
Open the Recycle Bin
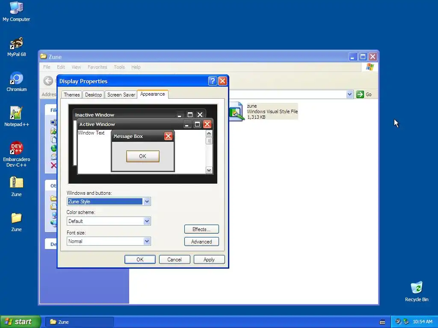[417, 291]
